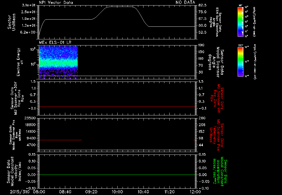The height and width of the screenshot is (195, 282).
Task: Click the DEF energy-flux color bar
Action: (240, 62)
